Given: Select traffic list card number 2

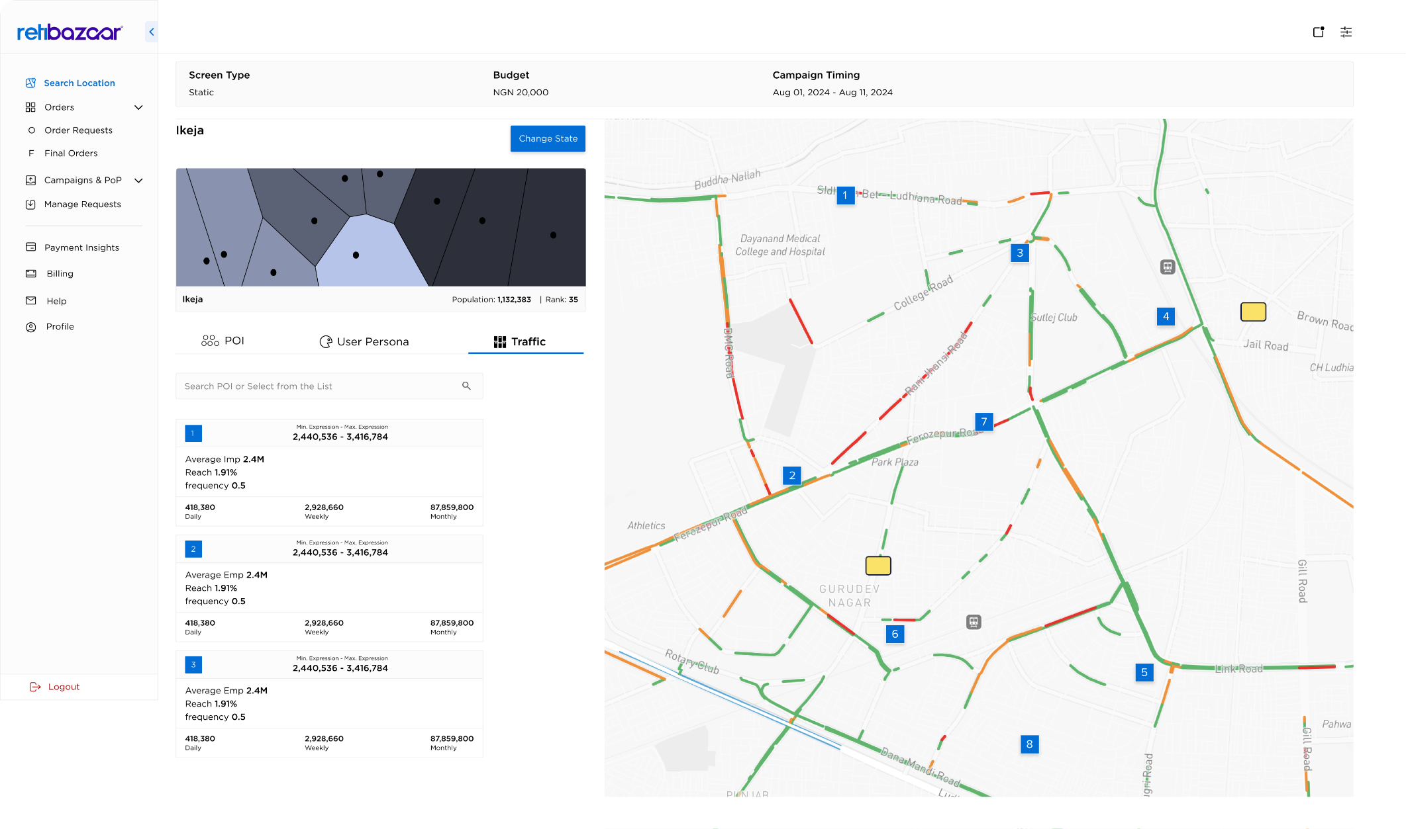Looking at the screenshot, I should pos(329,588).
